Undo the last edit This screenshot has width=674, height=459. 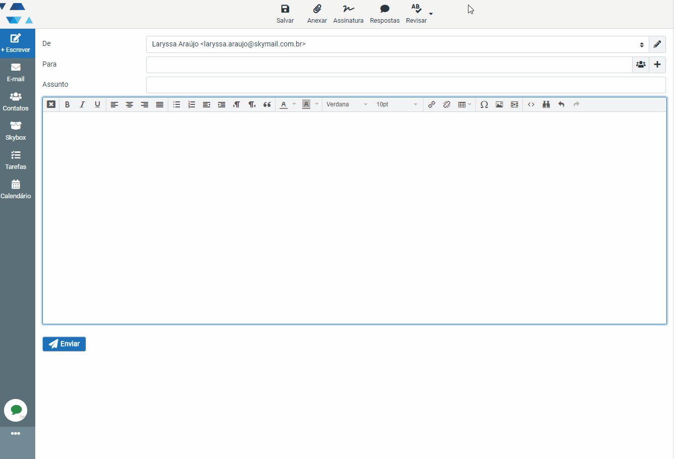[x=561, y=104]
